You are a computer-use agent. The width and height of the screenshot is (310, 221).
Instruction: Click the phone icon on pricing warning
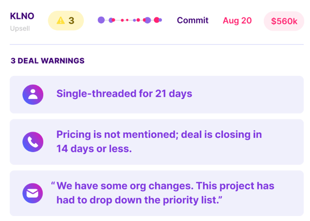(33, 142)
